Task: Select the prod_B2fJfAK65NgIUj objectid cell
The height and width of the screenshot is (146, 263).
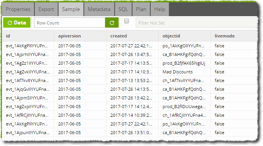Action: pos(185,63)
